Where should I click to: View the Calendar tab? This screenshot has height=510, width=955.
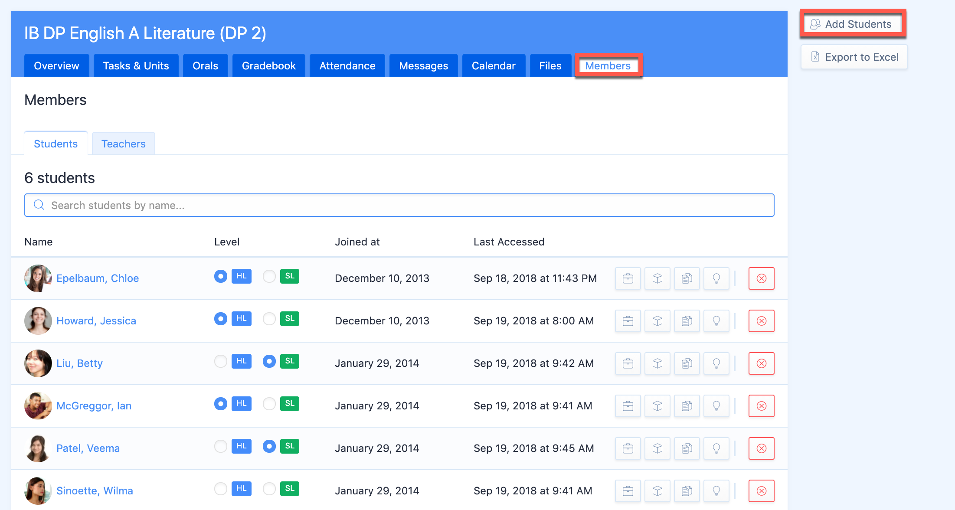(494, 66)
